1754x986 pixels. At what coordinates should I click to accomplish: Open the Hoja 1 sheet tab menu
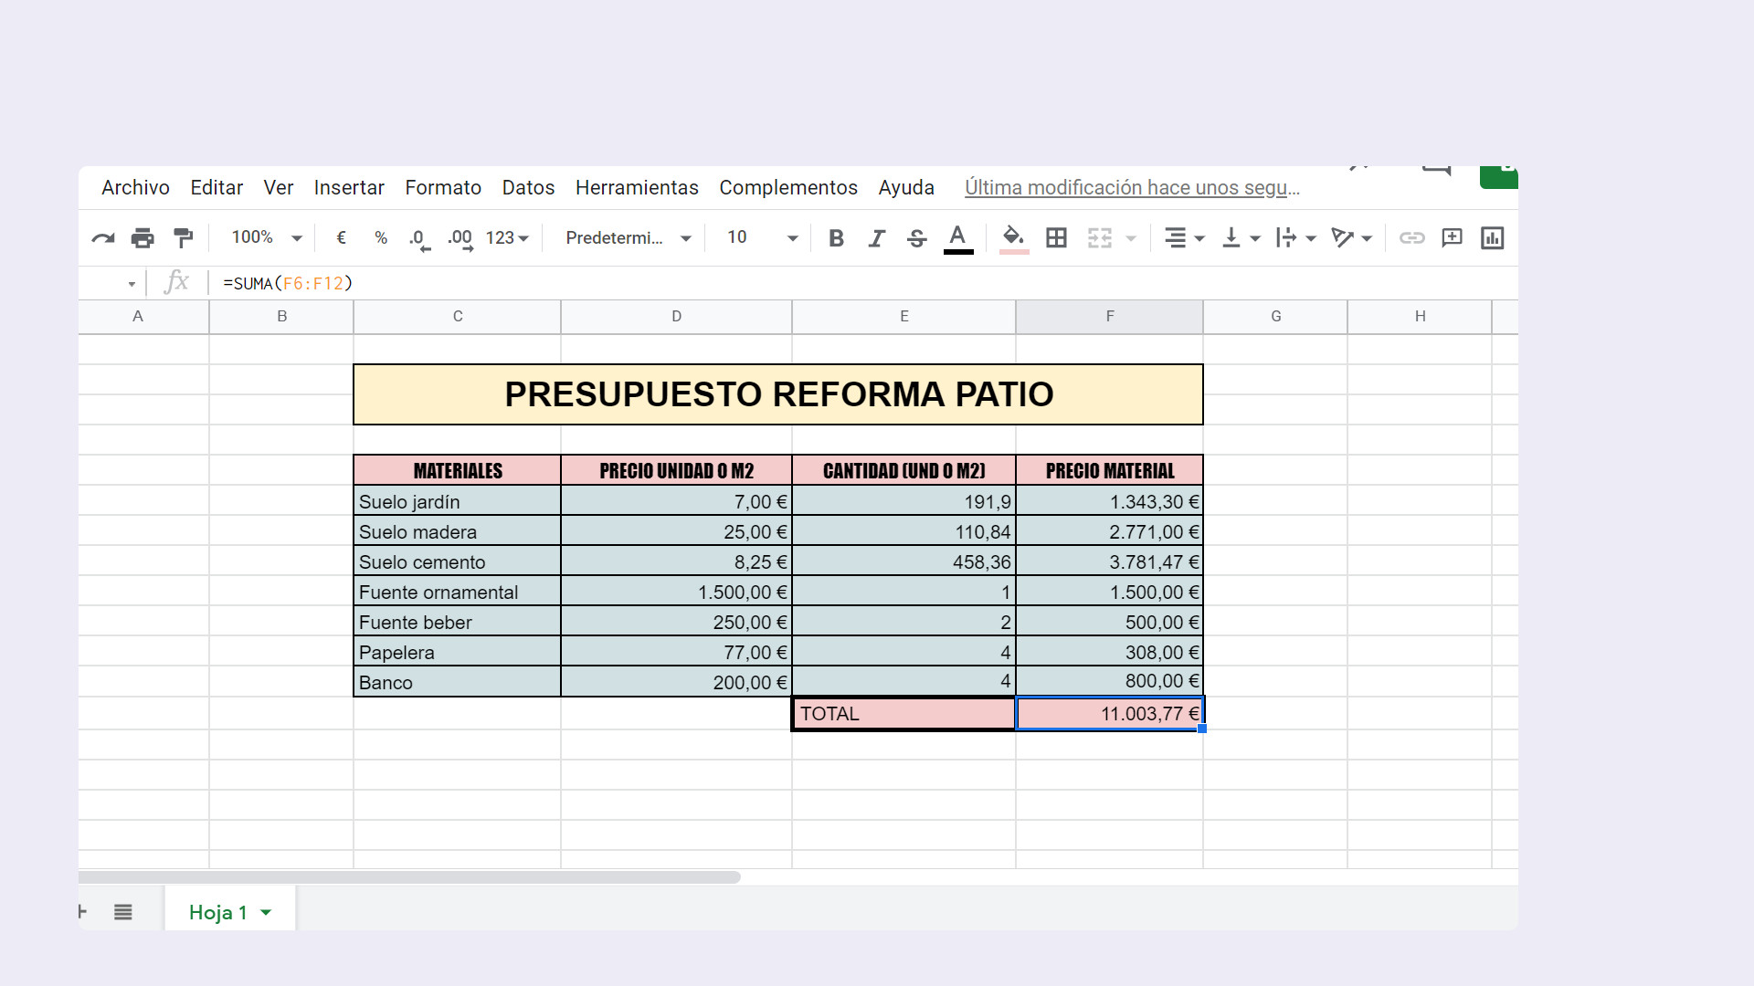click(x=266, y=911)
